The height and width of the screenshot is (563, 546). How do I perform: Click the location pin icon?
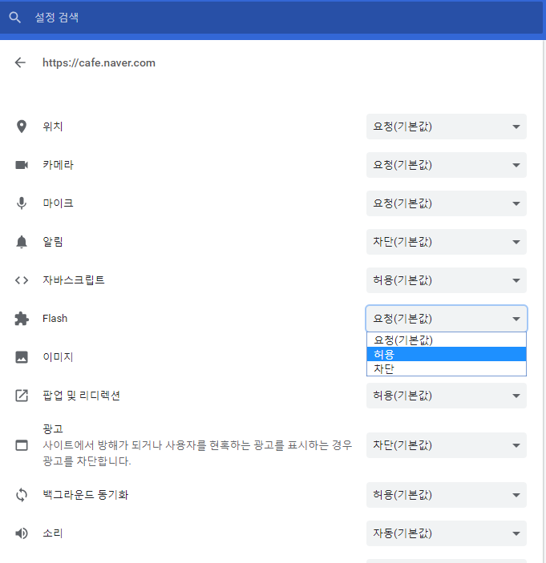(x=22, y=127)
